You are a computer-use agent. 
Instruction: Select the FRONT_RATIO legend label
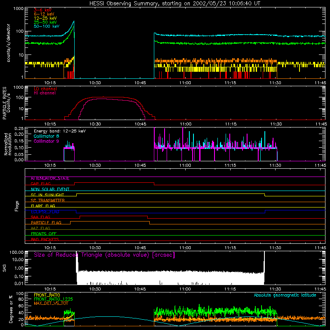point(47,295)
